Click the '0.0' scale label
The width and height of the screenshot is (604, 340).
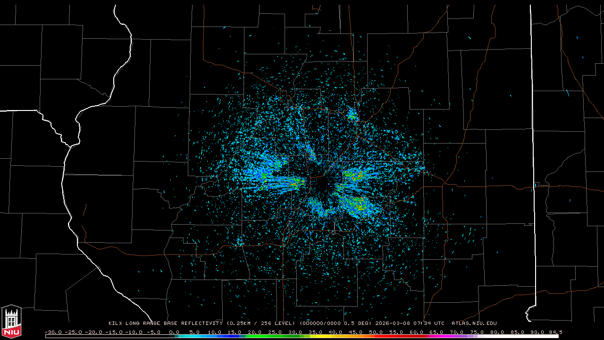tap(174, 332)
